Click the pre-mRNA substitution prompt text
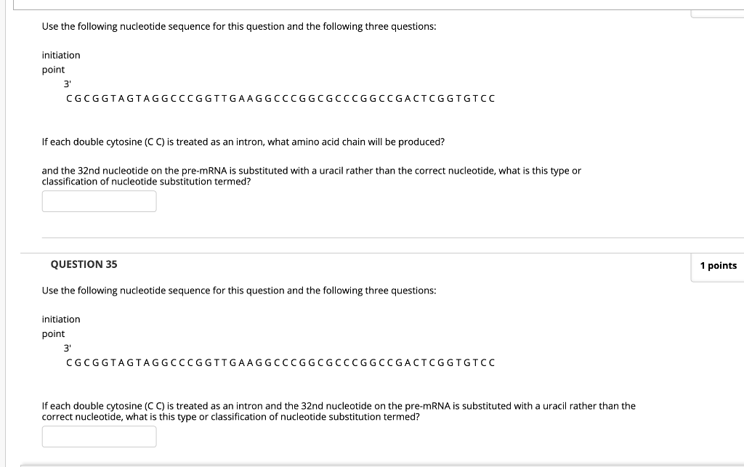744x467 pixels. point(311,175)
